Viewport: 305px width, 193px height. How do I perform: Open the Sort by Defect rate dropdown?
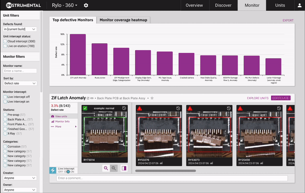(x=20, y=83)
